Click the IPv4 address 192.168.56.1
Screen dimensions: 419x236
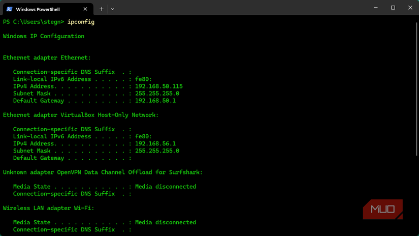click(155, 143)
